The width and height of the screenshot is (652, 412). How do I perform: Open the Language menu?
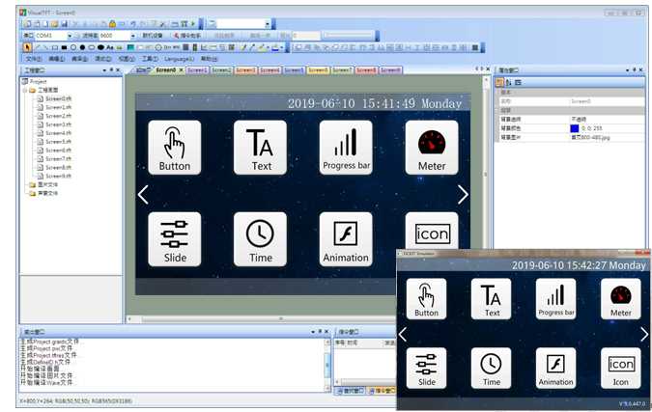pos(179,59)
